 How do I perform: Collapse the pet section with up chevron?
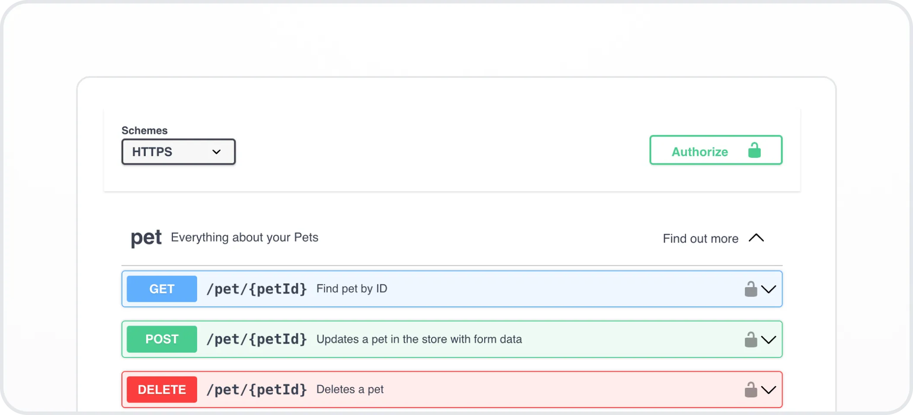(x=757, y=238)
